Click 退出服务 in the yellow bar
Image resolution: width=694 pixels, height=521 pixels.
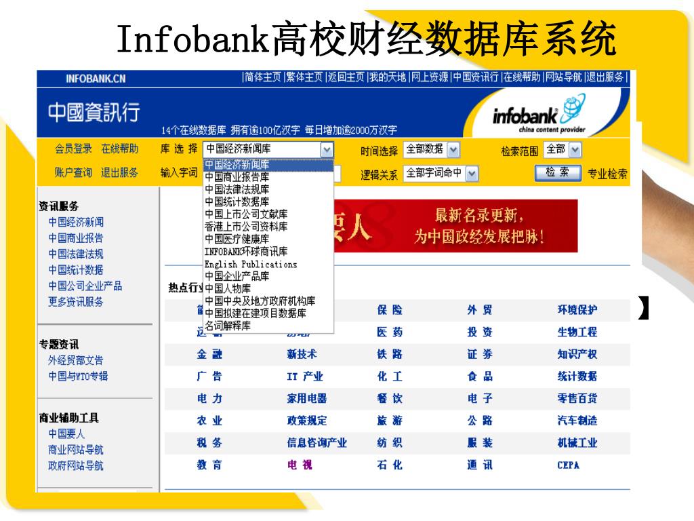(119, 172)
